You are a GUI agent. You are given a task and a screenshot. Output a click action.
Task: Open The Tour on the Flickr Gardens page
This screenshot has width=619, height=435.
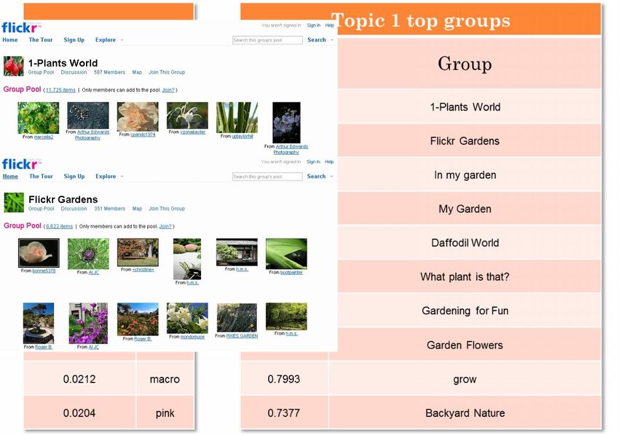point(41,176)
